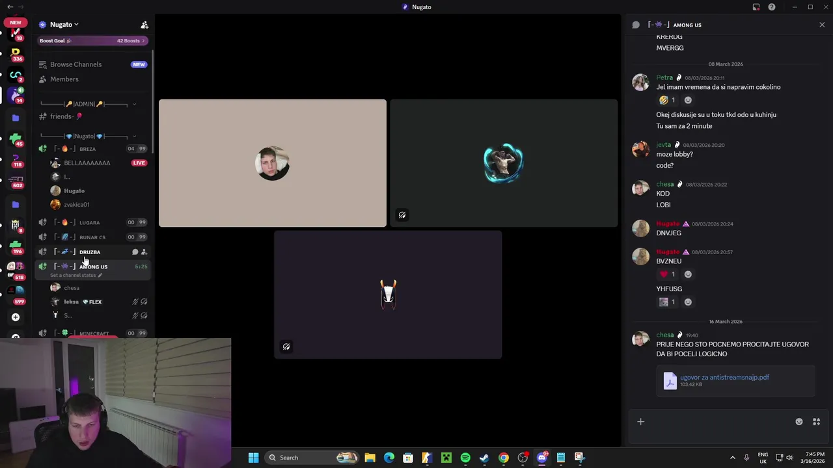Open the Boost Goal 42 Boosts bar
833x468 pixels.
92,41
